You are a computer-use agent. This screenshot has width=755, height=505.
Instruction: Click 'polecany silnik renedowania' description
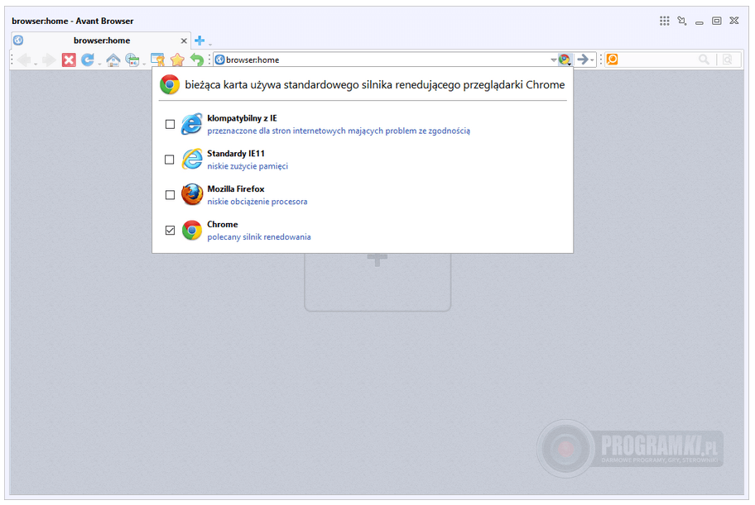(x=259, y=236)
